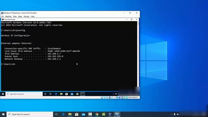Launch Chrome from the guest VM taskbar

(77, 94)
